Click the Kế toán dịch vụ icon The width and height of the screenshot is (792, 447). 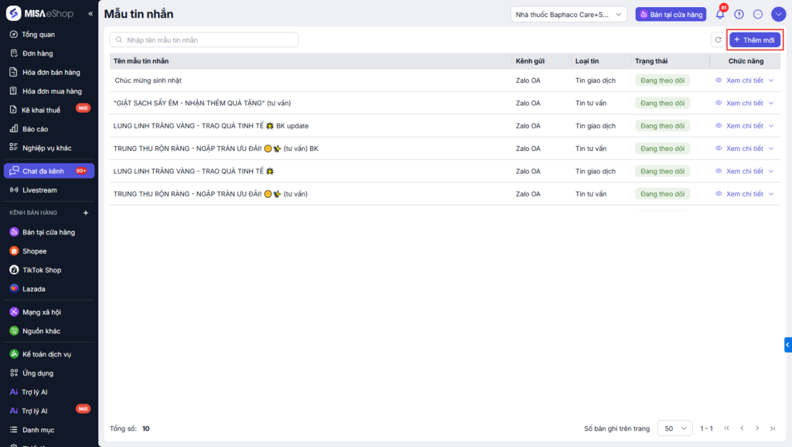click(x=14, y=354)
